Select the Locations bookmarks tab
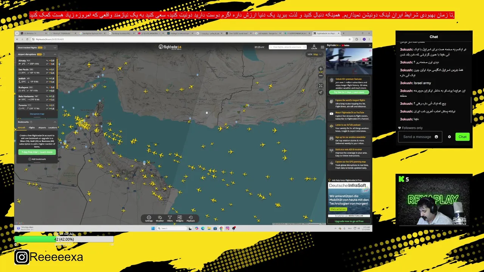Image resolution: width=484 pixels, height=272 pixels. (53, 128)
